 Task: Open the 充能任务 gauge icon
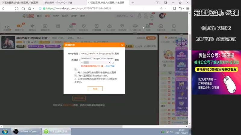tap(161, 26)
